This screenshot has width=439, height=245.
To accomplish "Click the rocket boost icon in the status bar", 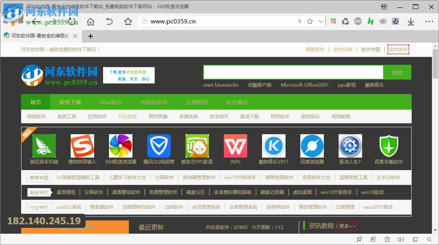I will (359, 239).
